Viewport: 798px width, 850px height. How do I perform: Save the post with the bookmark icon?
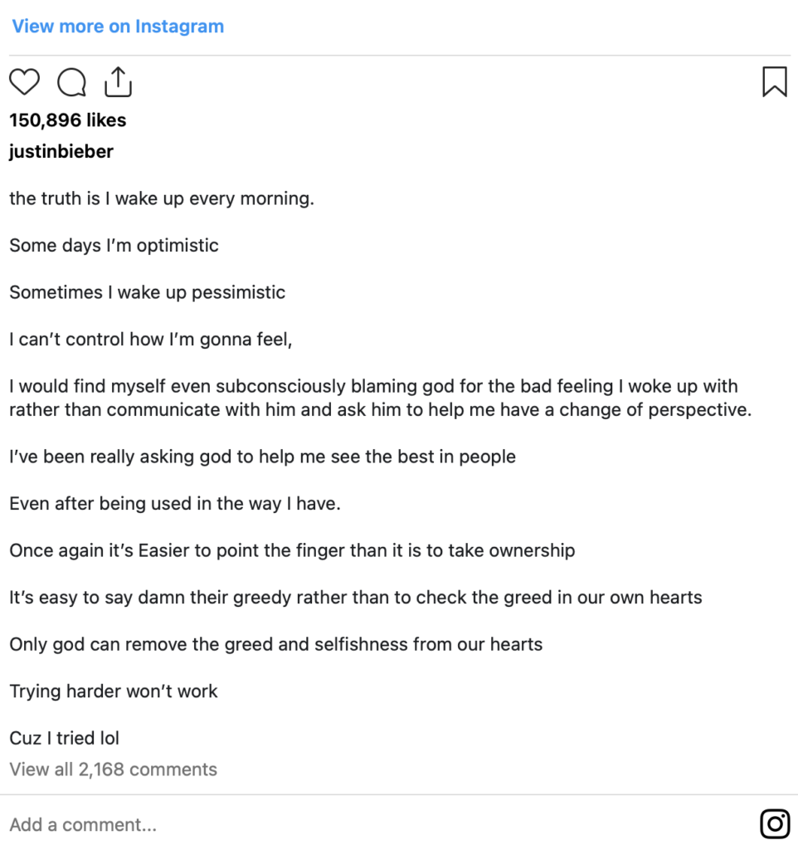pos(775,82)
